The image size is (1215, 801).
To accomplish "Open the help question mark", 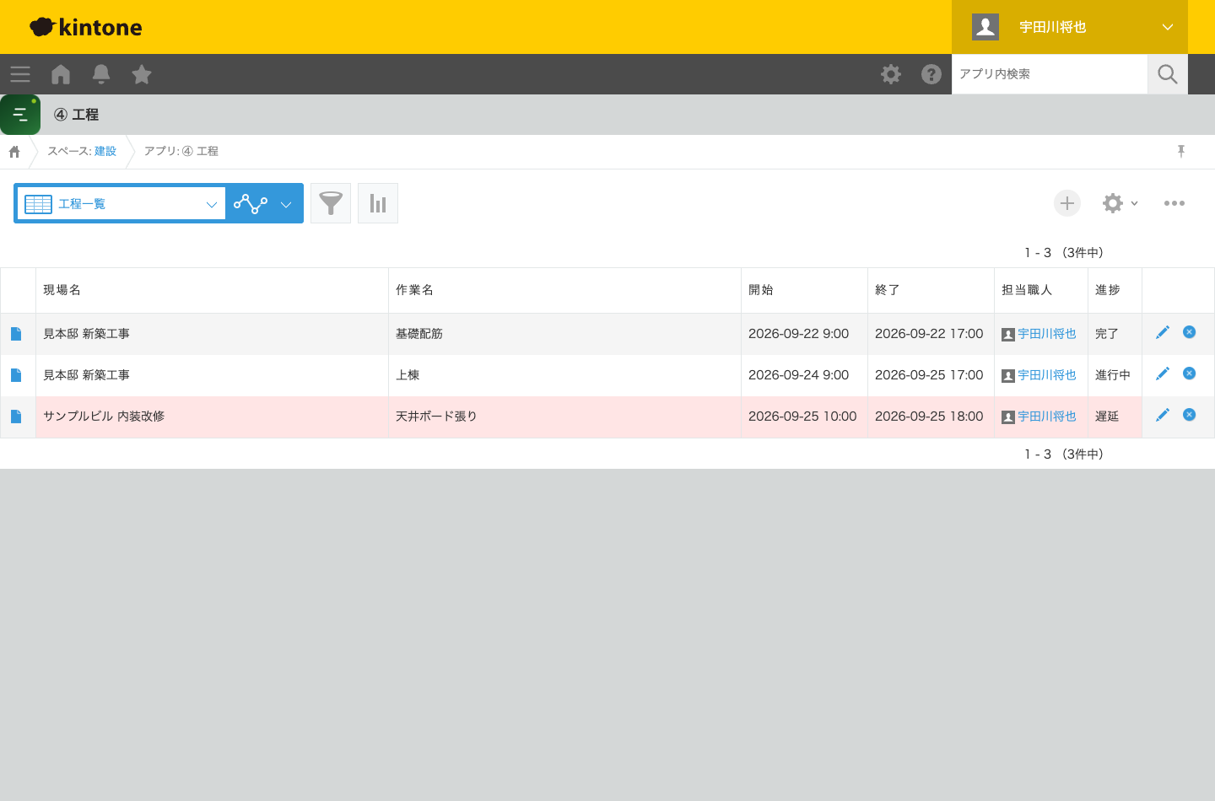I will pos(931,74).
